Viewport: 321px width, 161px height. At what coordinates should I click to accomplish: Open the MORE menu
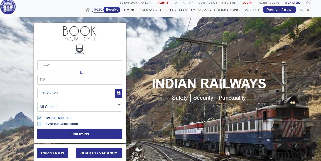coord(305,10)
